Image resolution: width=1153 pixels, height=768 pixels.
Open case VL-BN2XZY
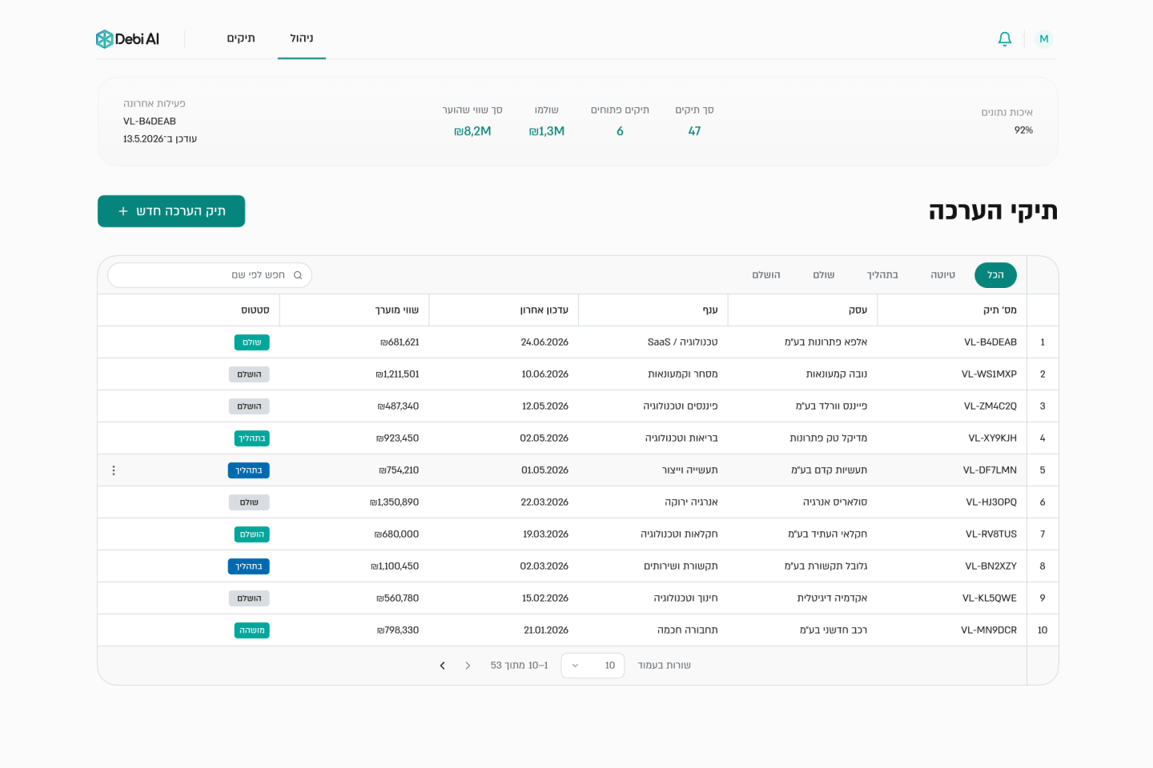pos(991,566)
